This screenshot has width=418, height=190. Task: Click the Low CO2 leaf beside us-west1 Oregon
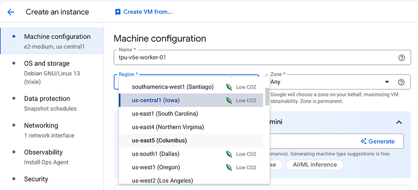(x=229, y=167)
